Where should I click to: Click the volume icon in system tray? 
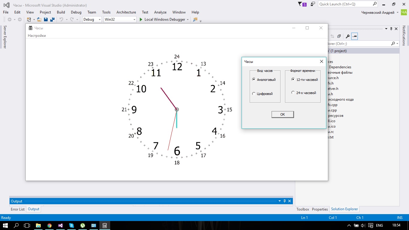pyautogui.click(x=363, y=226)
